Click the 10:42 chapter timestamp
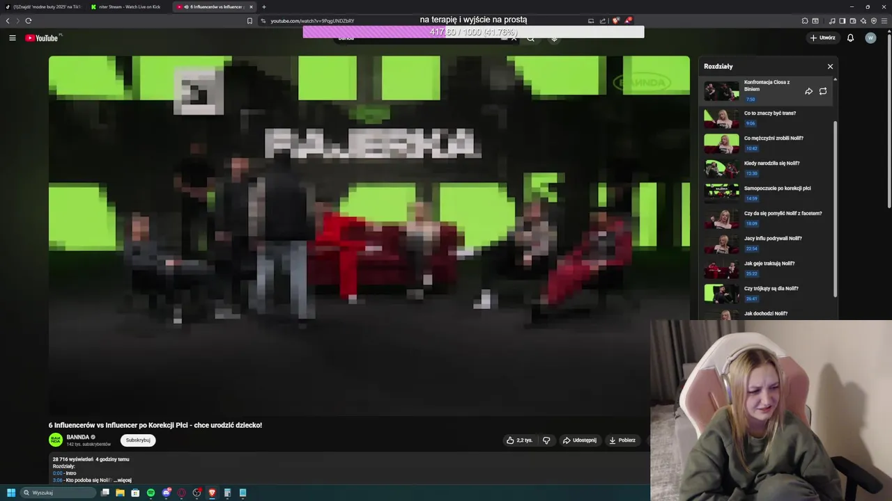 click(751, 148)
